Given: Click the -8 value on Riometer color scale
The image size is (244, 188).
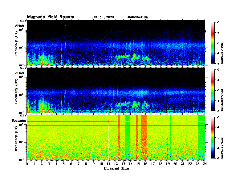Looking at the screenshot, I should tap(218, 148).
